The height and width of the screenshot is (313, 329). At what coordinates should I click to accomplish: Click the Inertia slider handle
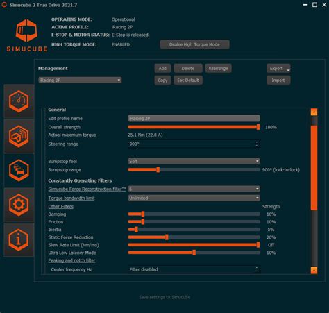[x=137, y=230]
